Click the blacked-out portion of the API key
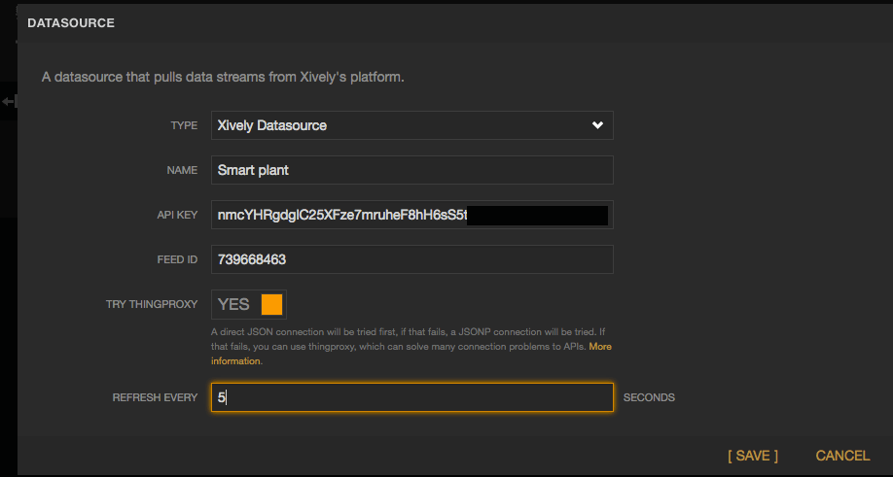Viewport: 893px width, 477px height. 537,215
